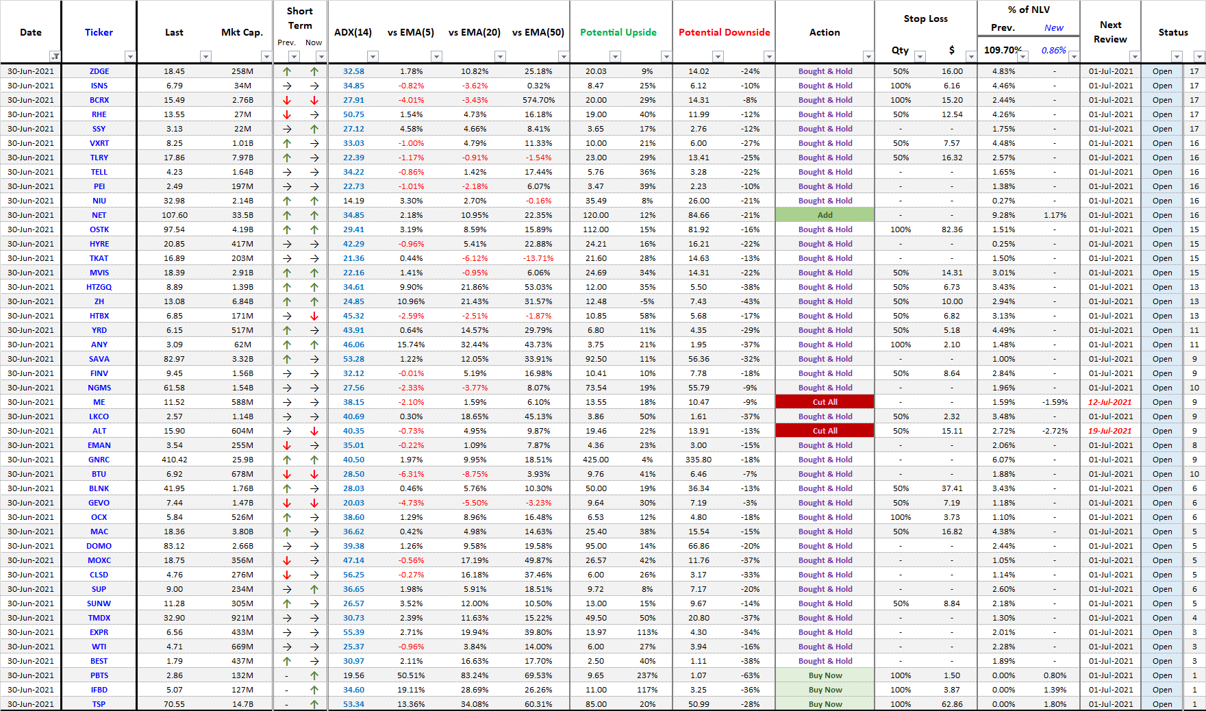The width and height of the screenshot is (1206, 711).
Task: Click the Prev. down arrow in MOXC row
Action: tap(287, 560)
